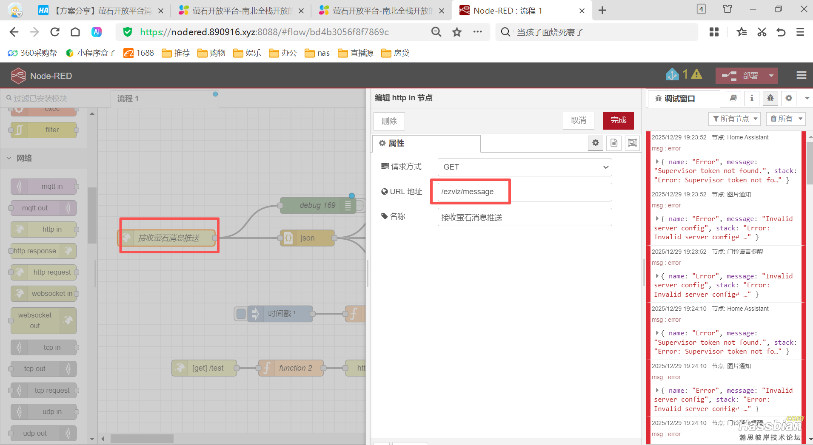Select the debug bug icon in sidebar
This screenshot has width=813, height=445.
pos(770,98)
